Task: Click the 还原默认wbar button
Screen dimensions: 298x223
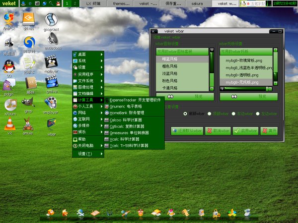Action: tap(187, 131)
